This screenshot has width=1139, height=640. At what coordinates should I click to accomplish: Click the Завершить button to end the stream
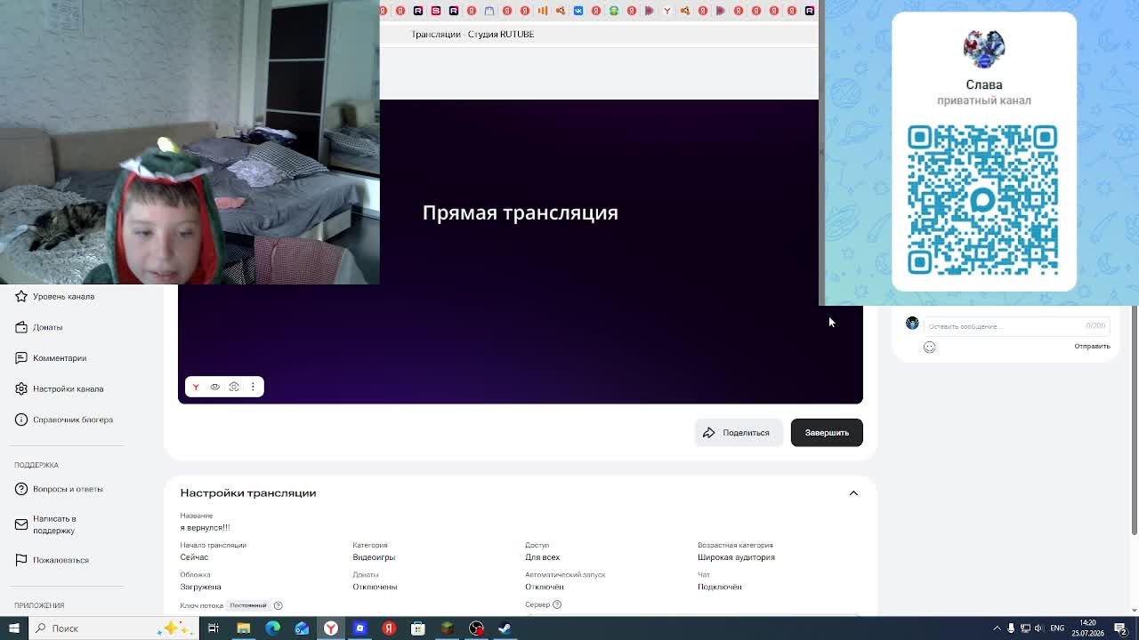point(827,433)
